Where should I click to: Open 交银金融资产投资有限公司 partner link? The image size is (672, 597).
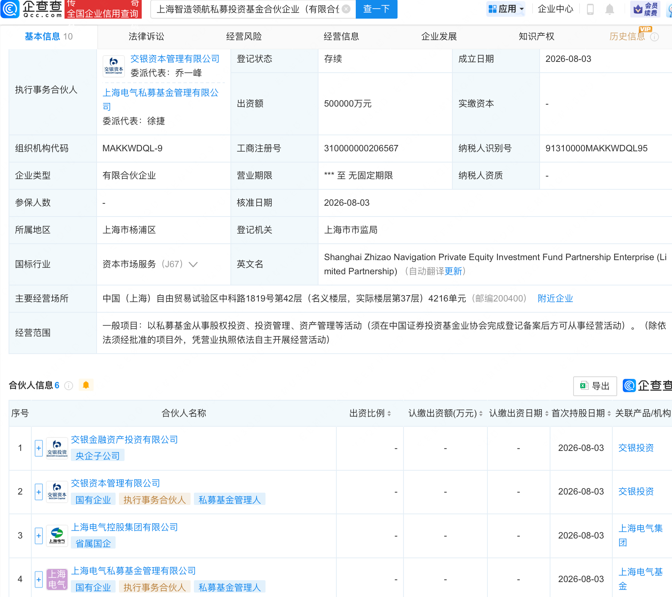click(x=125, y=440)
